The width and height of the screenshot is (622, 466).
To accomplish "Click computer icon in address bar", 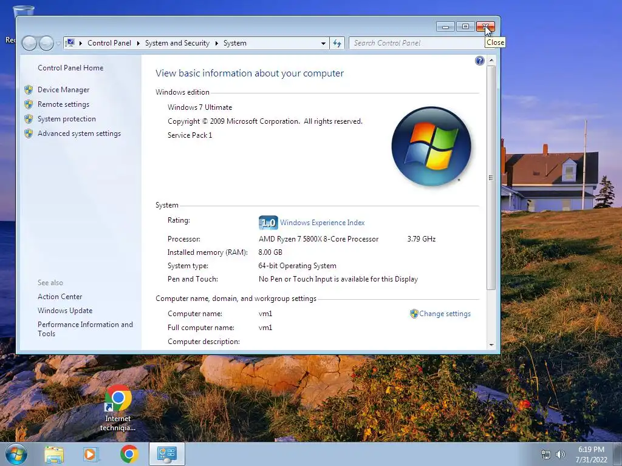I will (70, 43).
